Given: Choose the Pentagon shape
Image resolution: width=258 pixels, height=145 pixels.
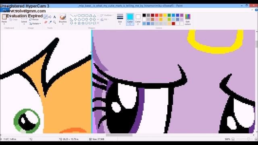Looking at the screenshot, I should [79, 19].
